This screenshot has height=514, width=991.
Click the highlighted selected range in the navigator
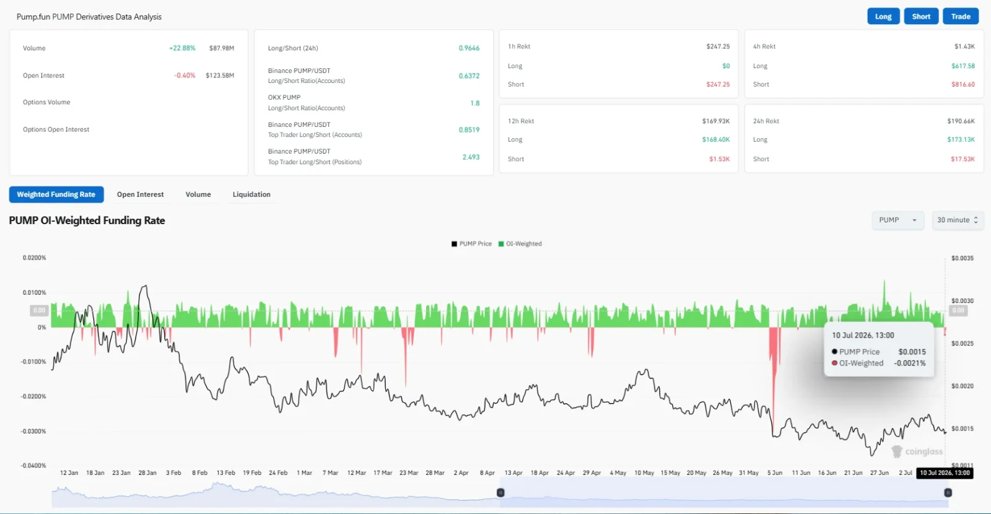(x=724, y=493)
